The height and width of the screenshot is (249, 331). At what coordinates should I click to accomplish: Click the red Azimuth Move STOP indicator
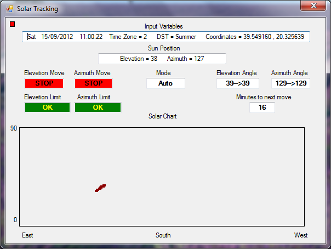93,83
